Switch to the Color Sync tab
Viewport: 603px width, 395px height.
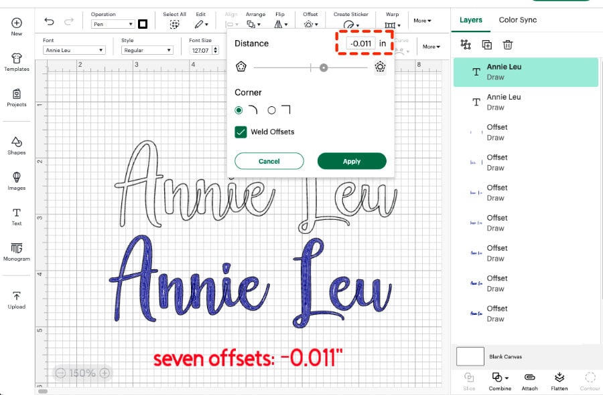point(518,20)
